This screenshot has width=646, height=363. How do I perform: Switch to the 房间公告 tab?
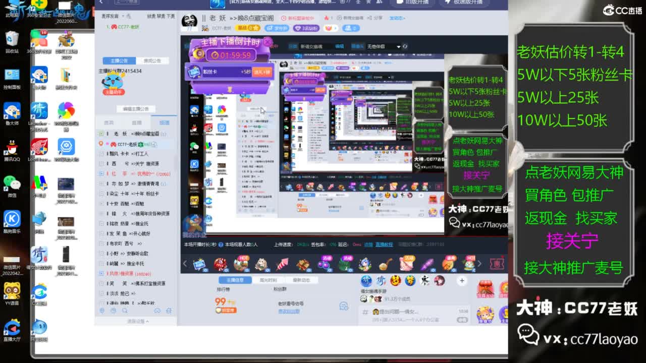[152, 60]
